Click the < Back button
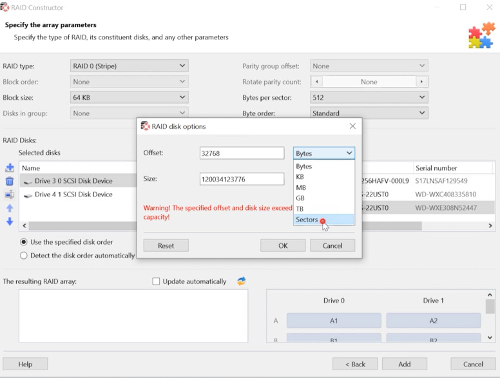The width and height of the screenshot is (500, 378). (355, 364)
